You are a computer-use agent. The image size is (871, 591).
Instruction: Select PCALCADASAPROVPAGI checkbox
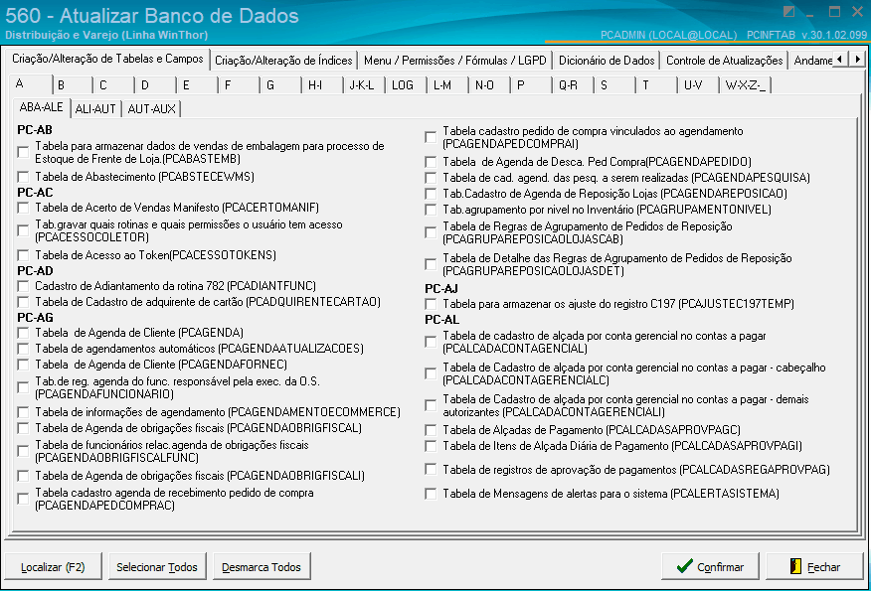point(431,446)
